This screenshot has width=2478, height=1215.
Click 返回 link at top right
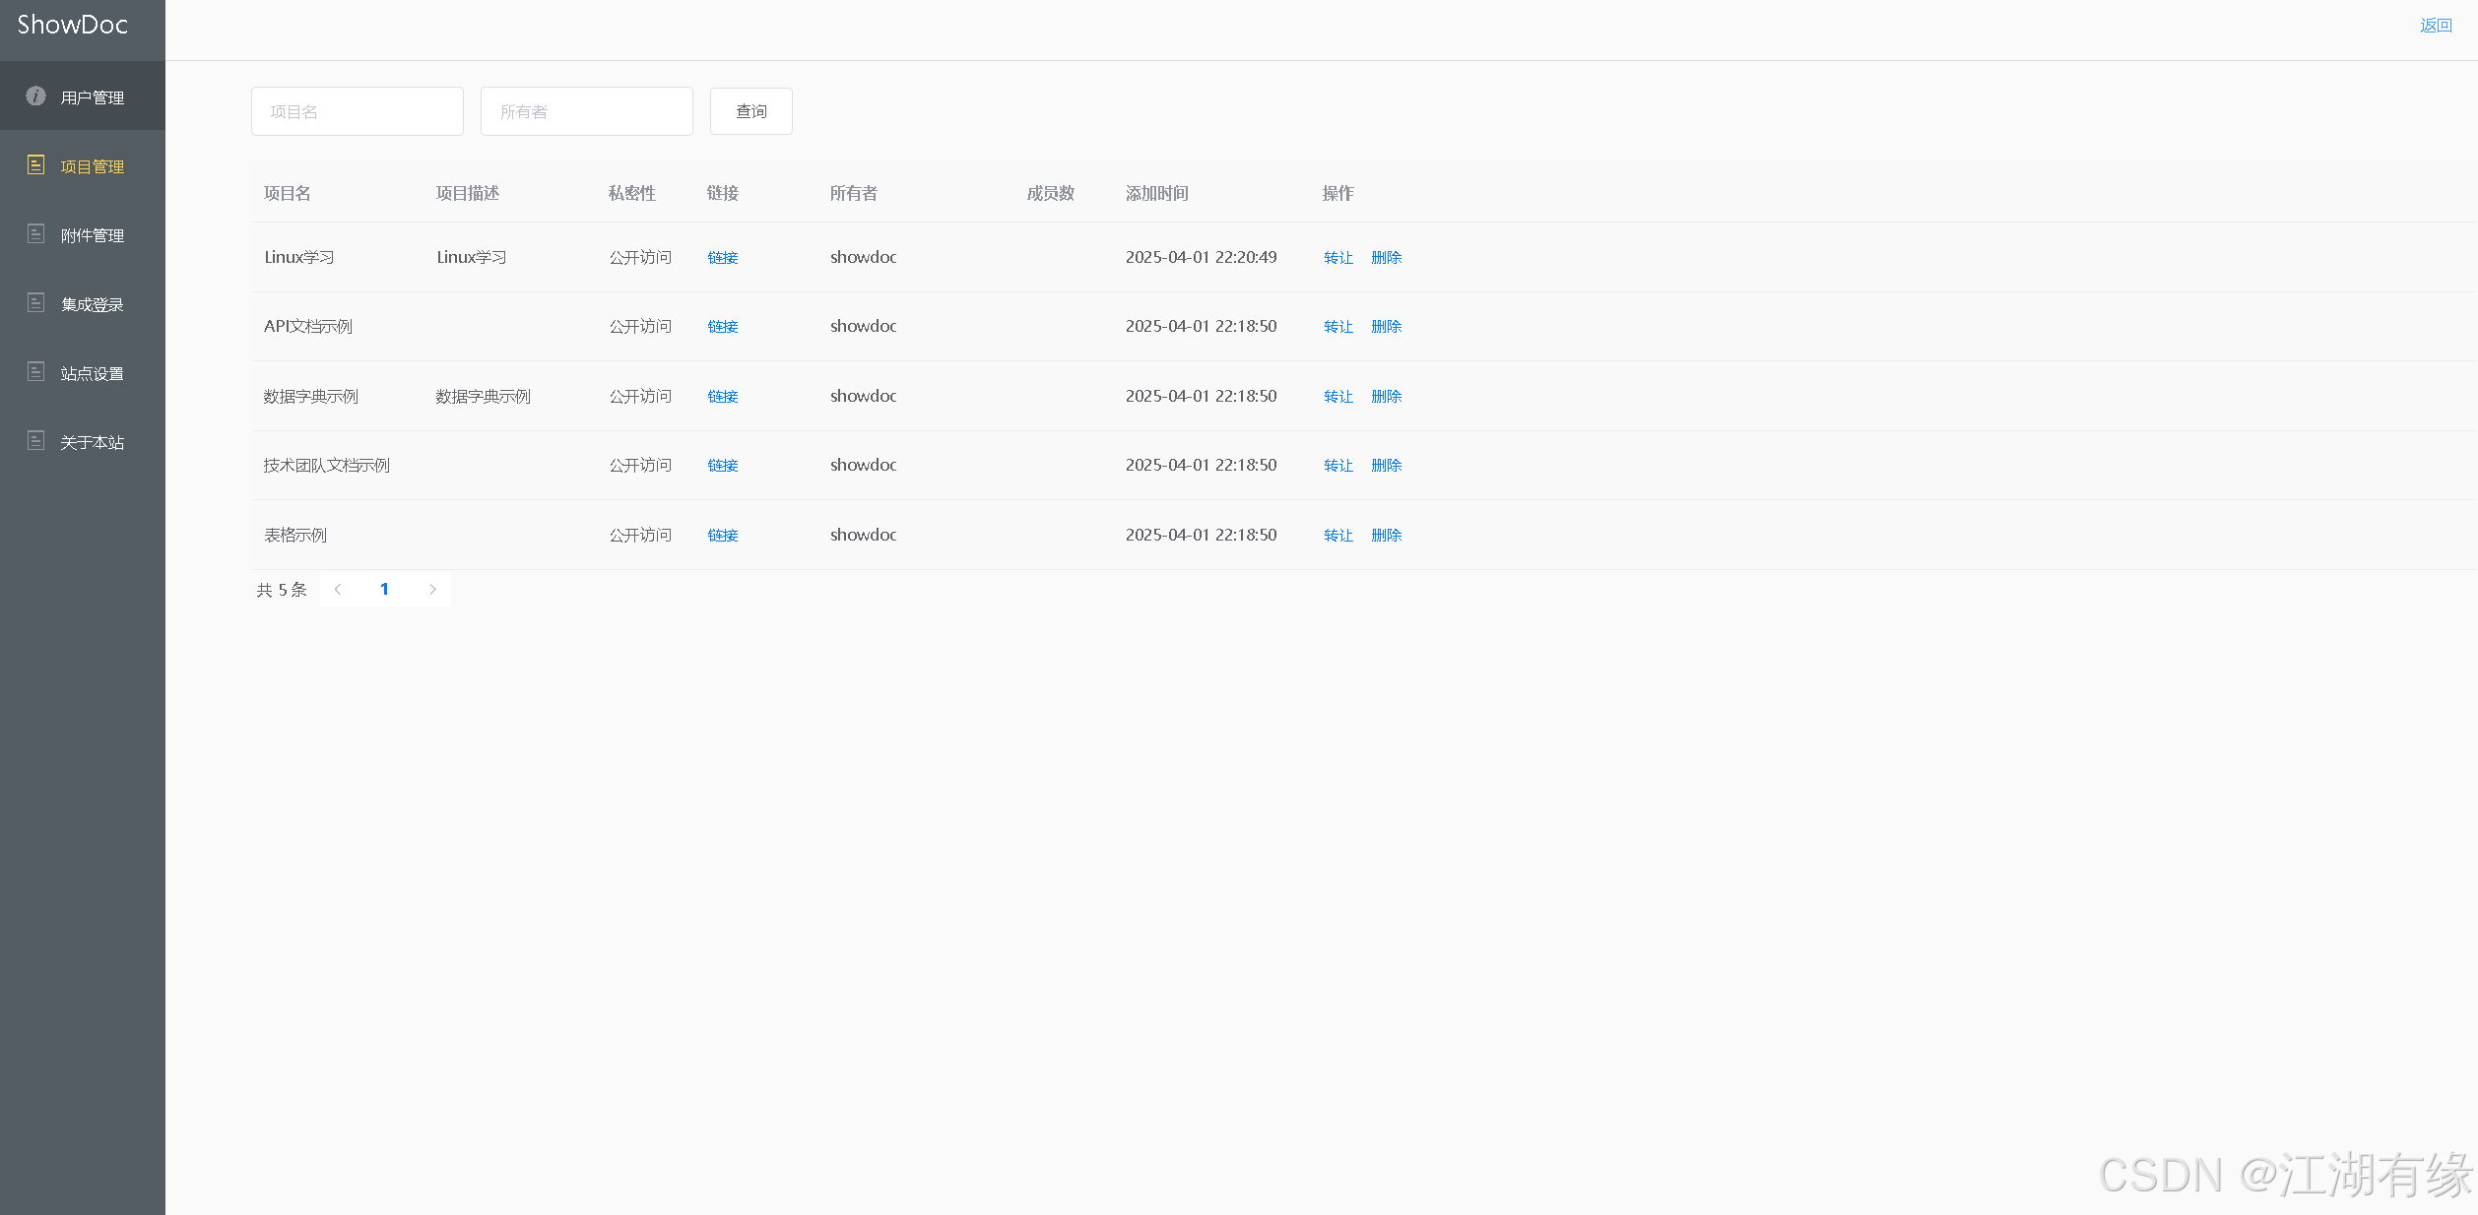2436,26
